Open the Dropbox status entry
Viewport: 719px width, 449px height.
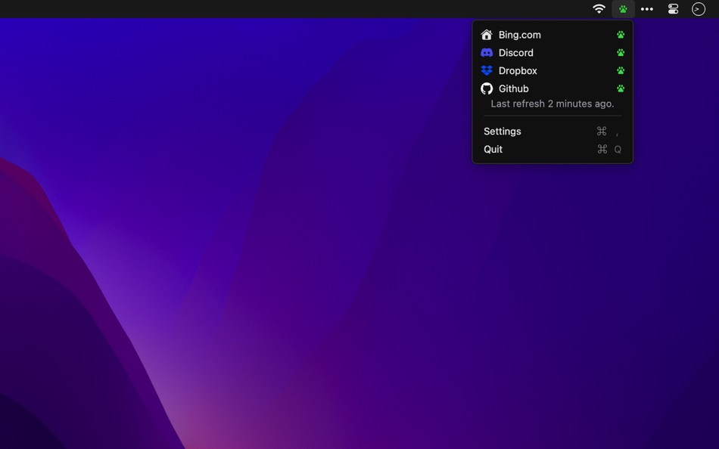[x=518, y=70]
